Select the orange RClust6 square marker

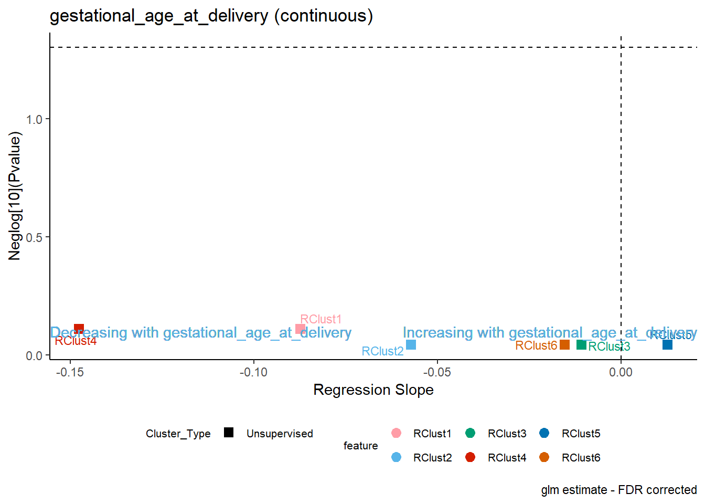click(x=564, y=345)
